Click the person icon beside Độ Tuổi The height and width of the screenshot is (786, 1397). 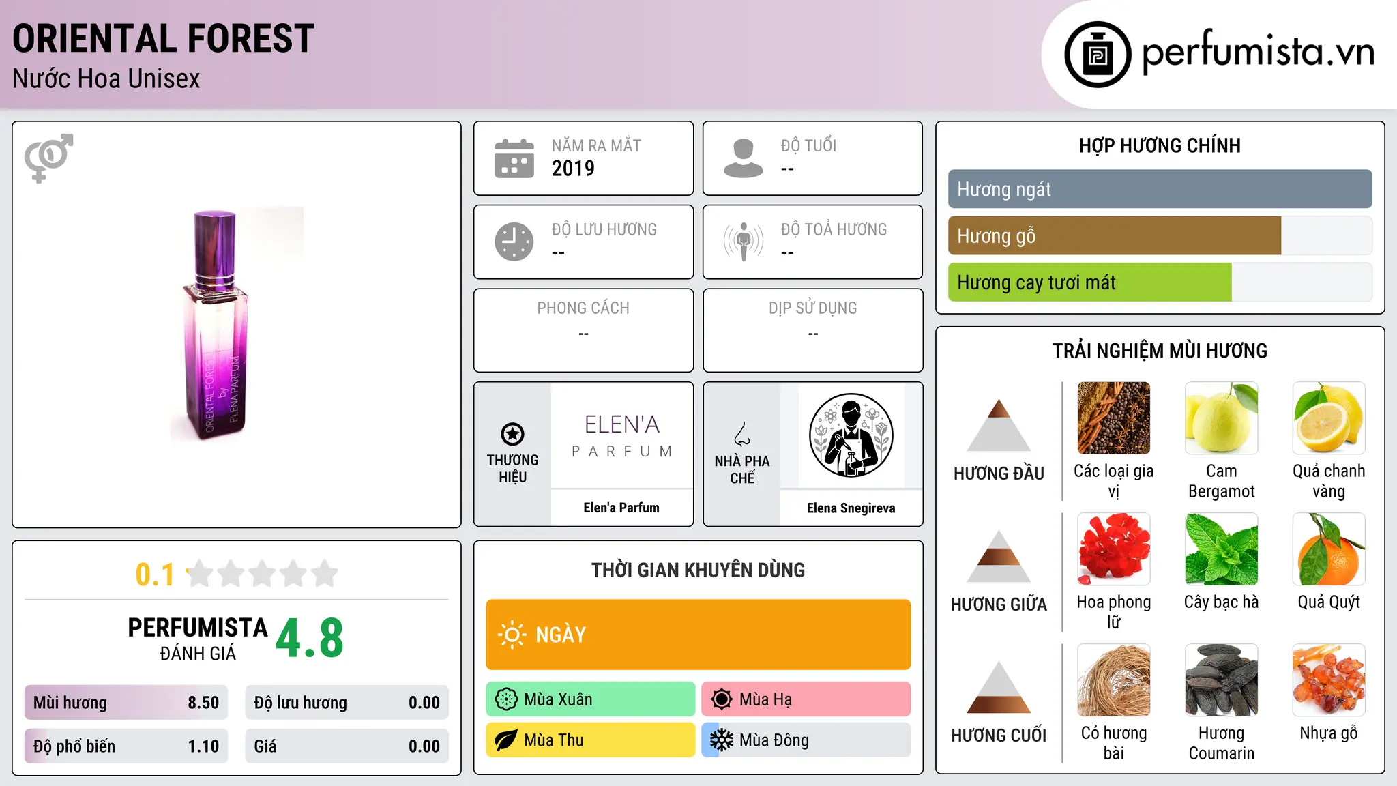click(x=743, y=158)
